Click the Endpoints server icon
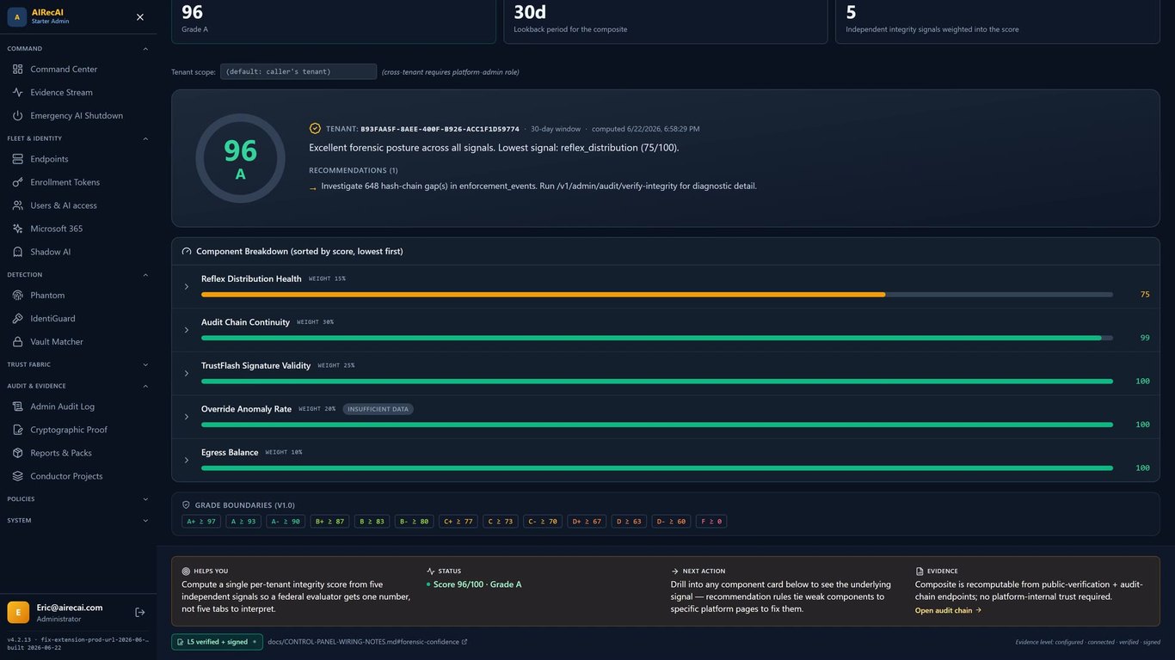This screenshot has height=660, width=1175. pyautogui.click(x=17, y=159)
